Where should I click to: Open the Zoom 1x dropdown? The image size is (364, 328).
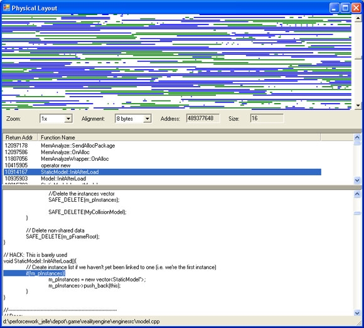coord(68,119)
